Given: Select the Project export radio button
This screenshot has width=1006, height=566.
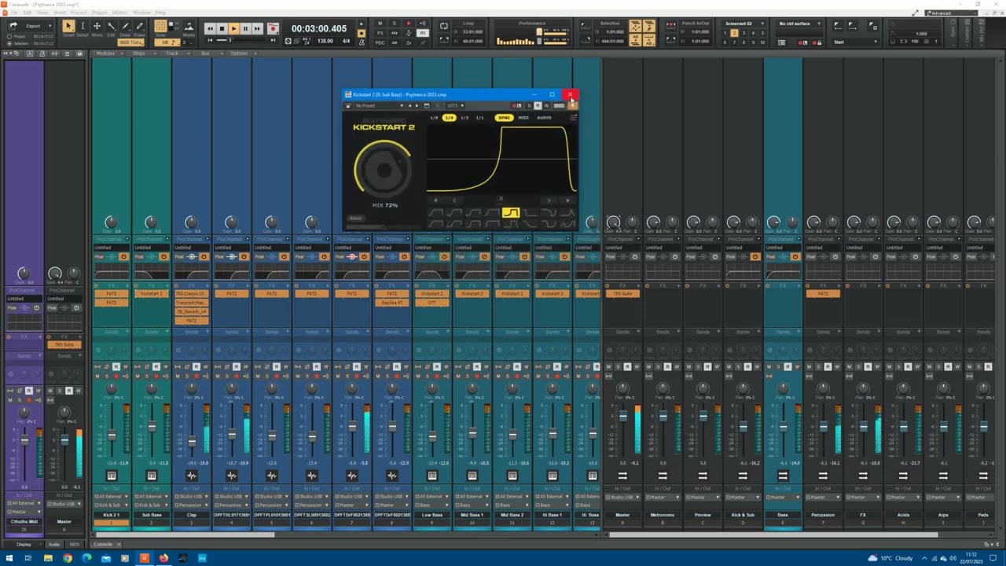Looking at the screenshot, I should pos(9,36).
